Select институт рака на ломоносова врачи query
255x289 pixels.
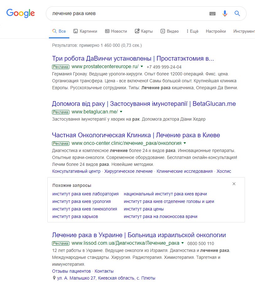(x=160, y=216)
